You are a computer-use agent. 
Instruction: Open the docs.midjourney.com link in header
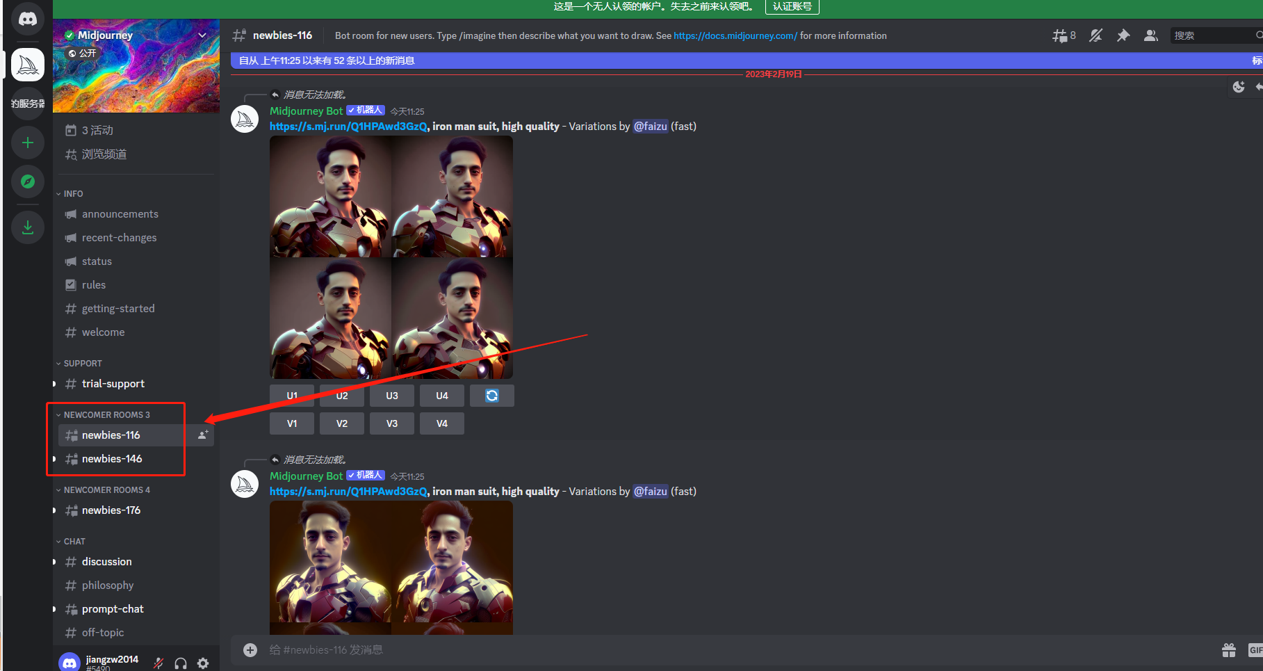tap(735, 35)
